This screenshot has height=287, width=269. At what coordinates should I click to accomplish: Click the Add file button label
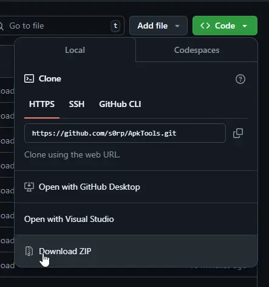[152, 26]
